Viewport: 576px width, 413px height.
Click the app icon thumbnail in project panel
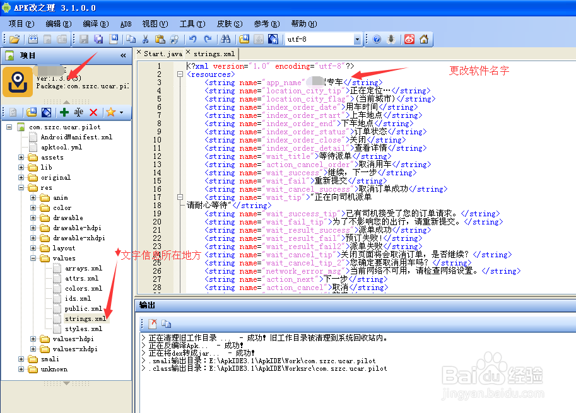[x=18, y=81]
